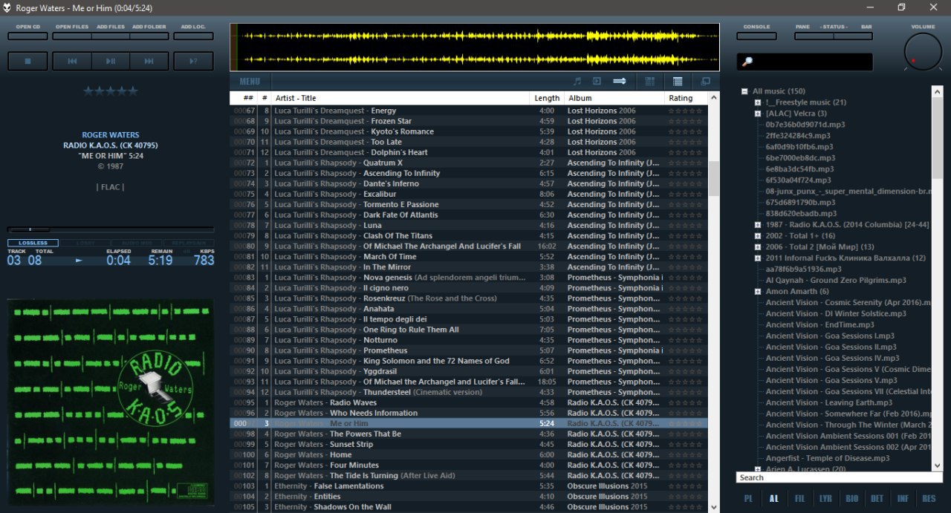Set rating with the third star
Viewport: 951px width, 513px height.
click(x=111, y=91)
